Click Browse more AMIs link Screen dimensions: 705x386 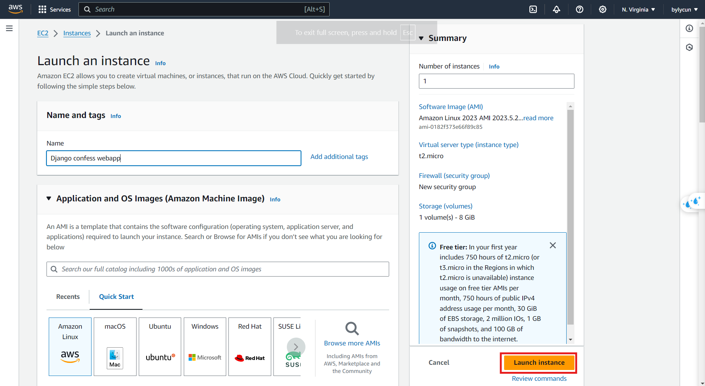tap(352, 343)
